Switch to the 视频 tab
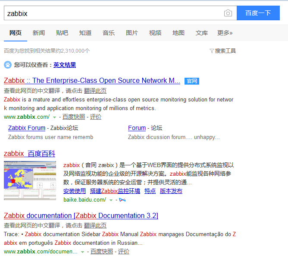This screenshot has width=288, height=256. tap(155, 33)
